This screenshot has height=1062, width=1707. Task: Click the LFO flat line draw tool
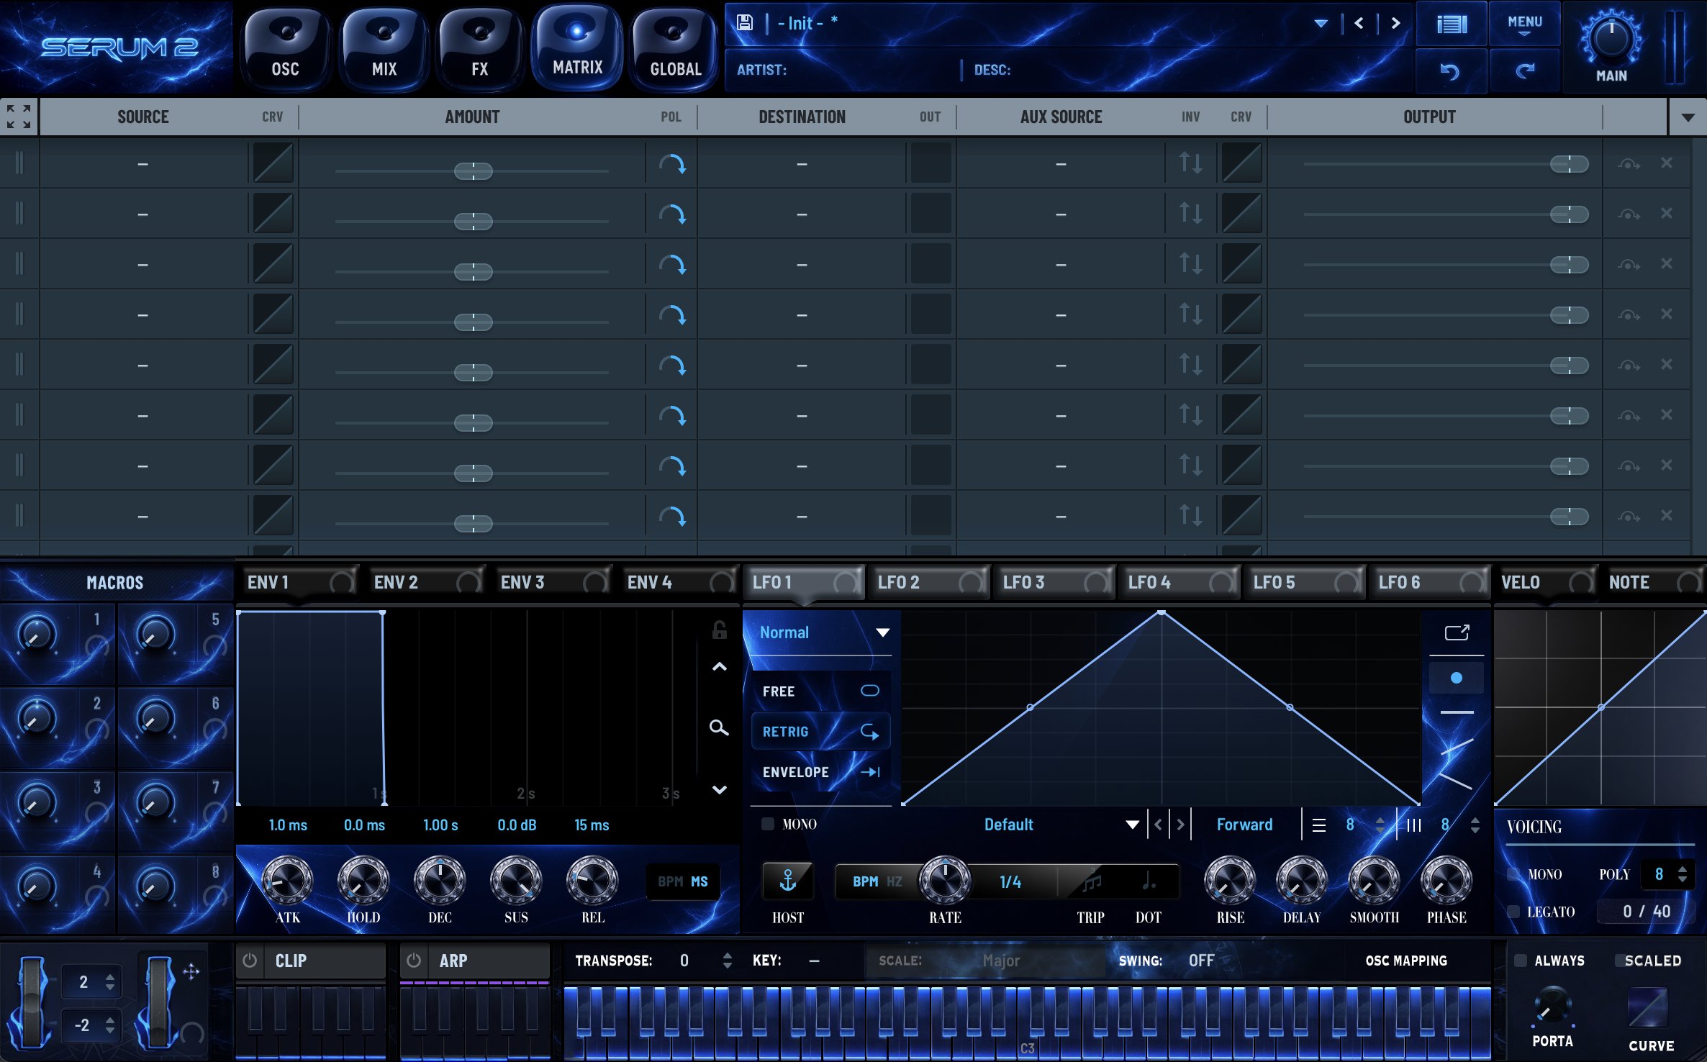pos(1457,712)
